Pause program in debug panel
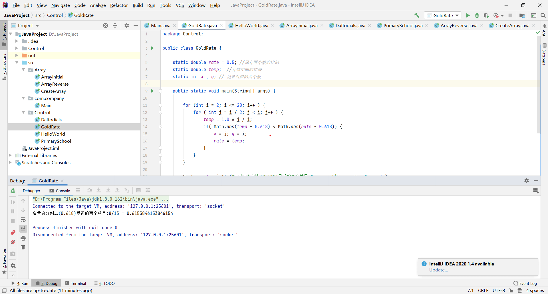 pos(13,211)
